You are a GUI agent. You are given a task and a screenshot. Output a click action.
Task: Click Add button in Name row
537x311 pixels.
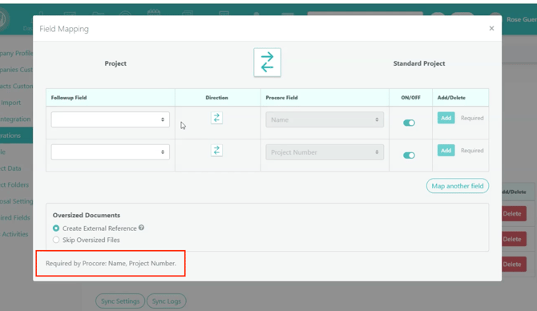[x=446, y=118]
